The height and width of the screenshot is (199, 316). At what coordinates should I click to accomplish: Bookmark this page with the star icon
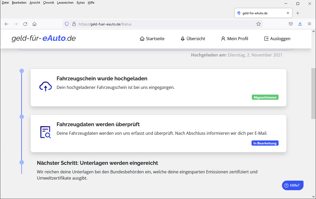(258, 24)
